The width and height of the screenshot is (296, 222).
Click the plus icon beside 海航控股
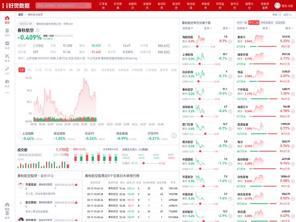230,42
